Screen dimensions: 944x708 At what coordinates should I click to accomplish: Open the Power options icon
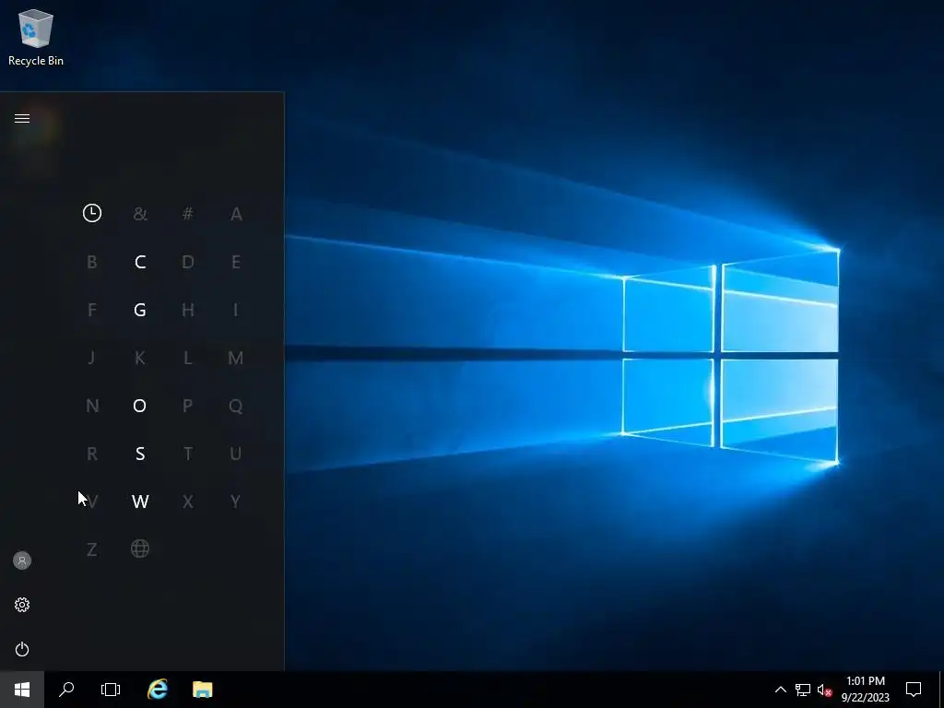[x=22, y=649]
